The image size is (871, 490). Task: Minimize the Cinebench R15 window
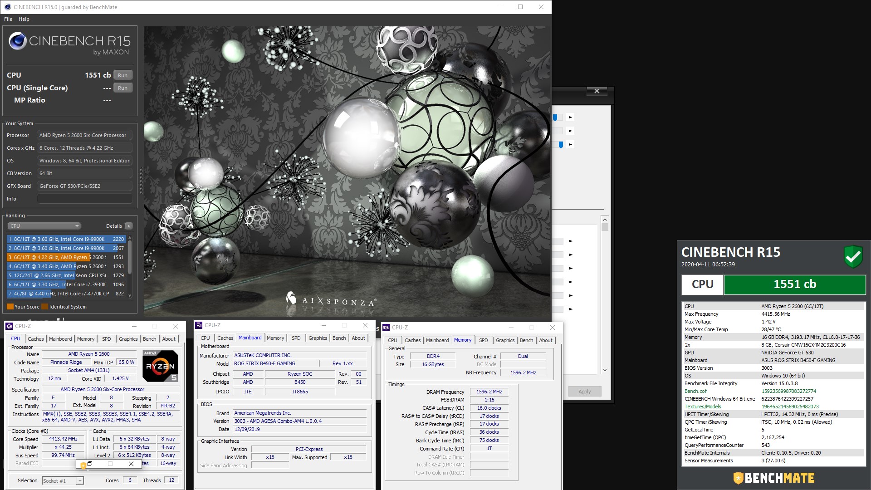click(x=500, y=7)
